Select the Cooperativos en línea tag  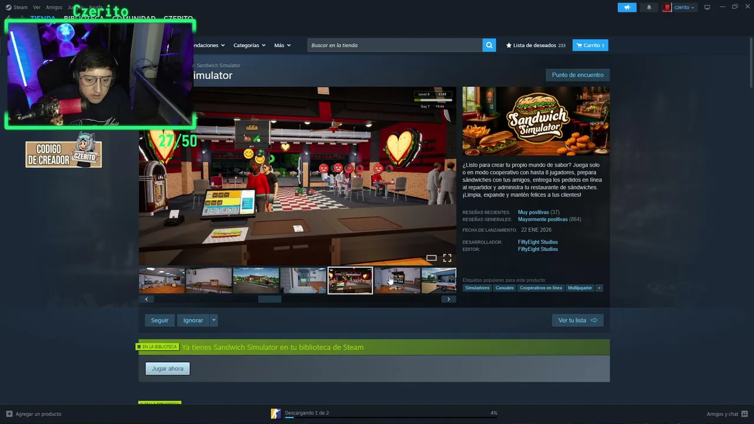[x=541, y=288]
